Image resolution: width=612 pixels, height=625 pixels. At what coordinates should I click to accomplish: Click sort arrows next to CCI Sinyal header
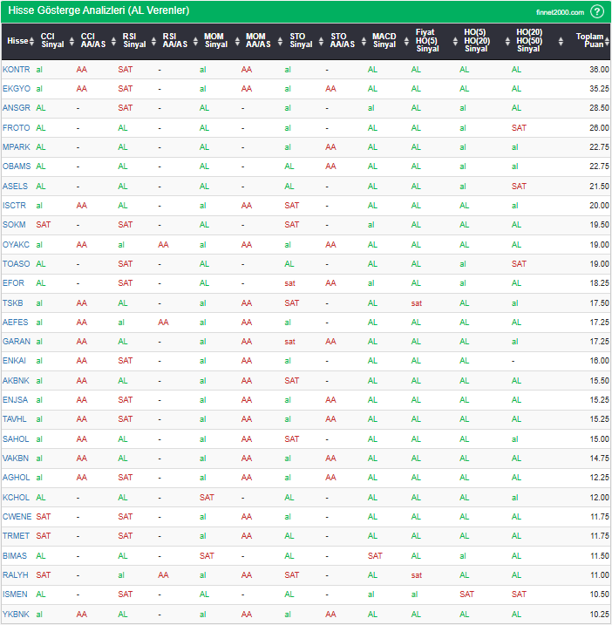pos(71,41)
